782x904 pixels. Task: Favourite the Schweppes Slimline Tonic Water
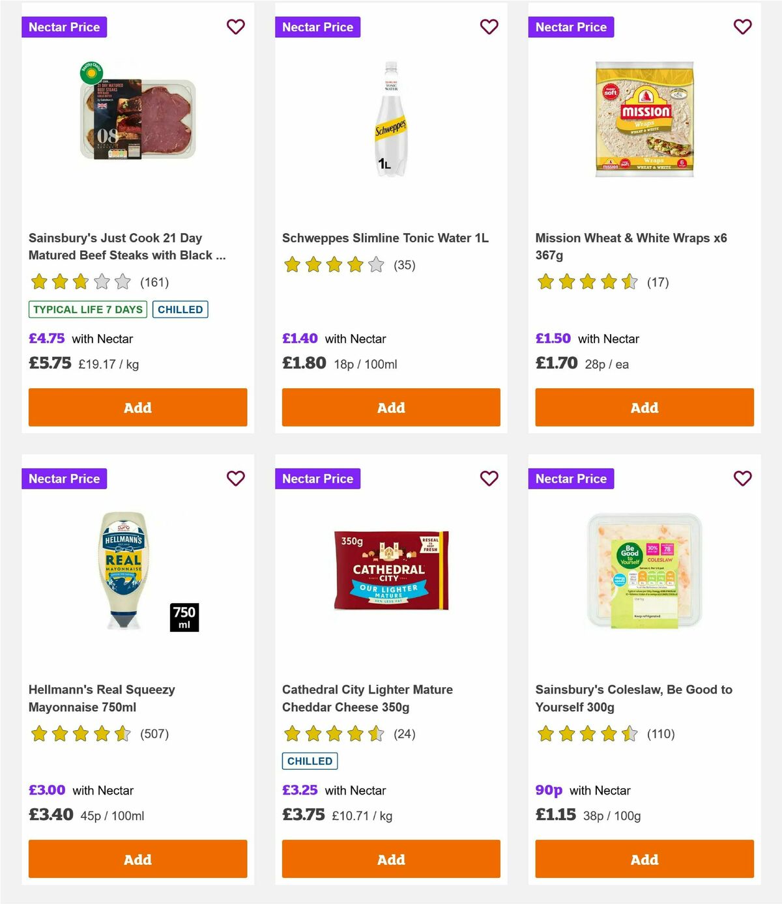tap(489, 27)
